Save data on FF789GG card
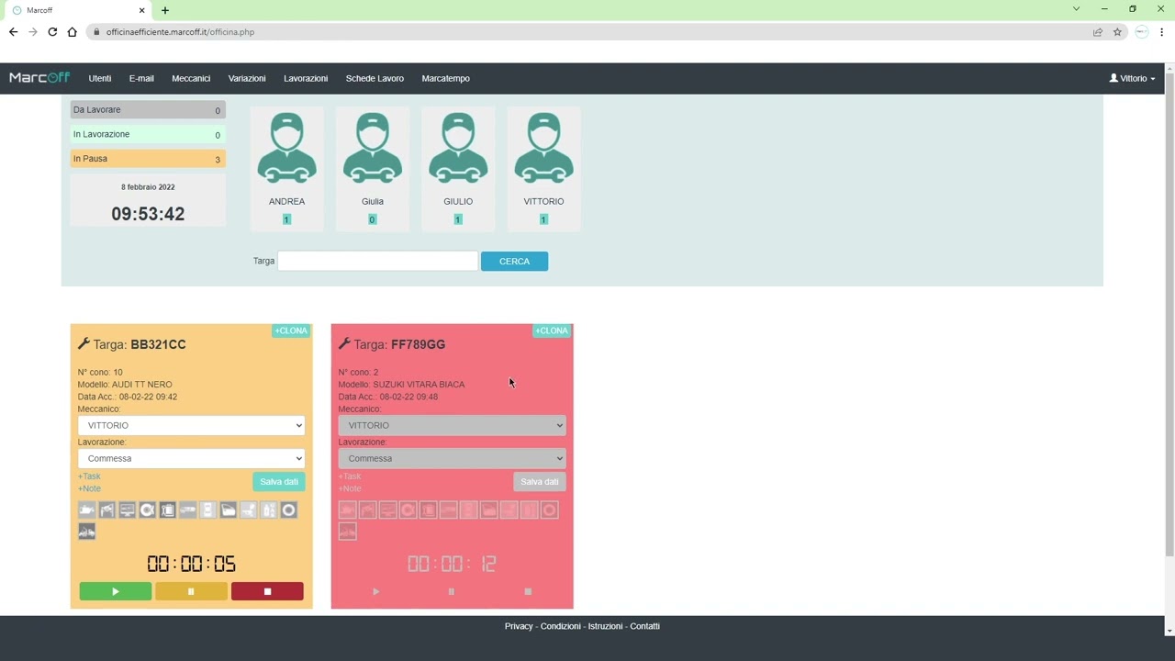1175x661 pixels. click(540, 482)
